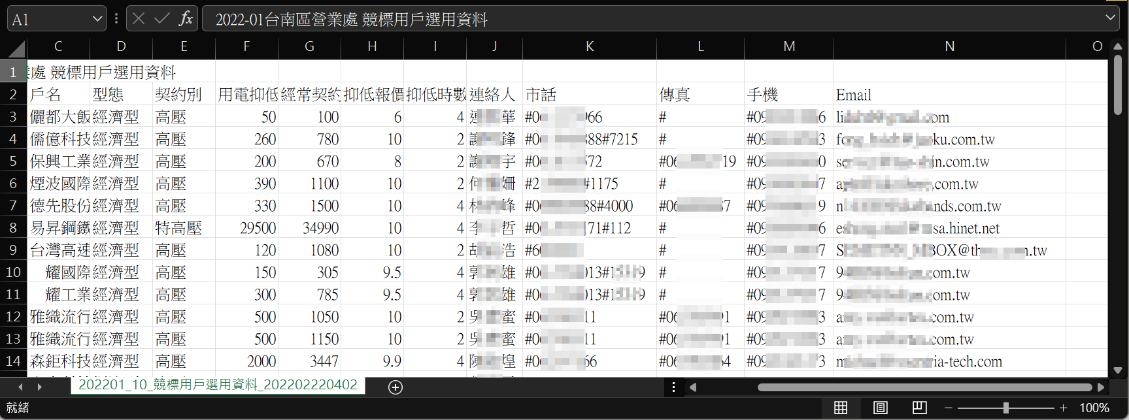Click the vertical scrollbar thumb
This screenshot has width=1129, height=420.
point(1118,85)
